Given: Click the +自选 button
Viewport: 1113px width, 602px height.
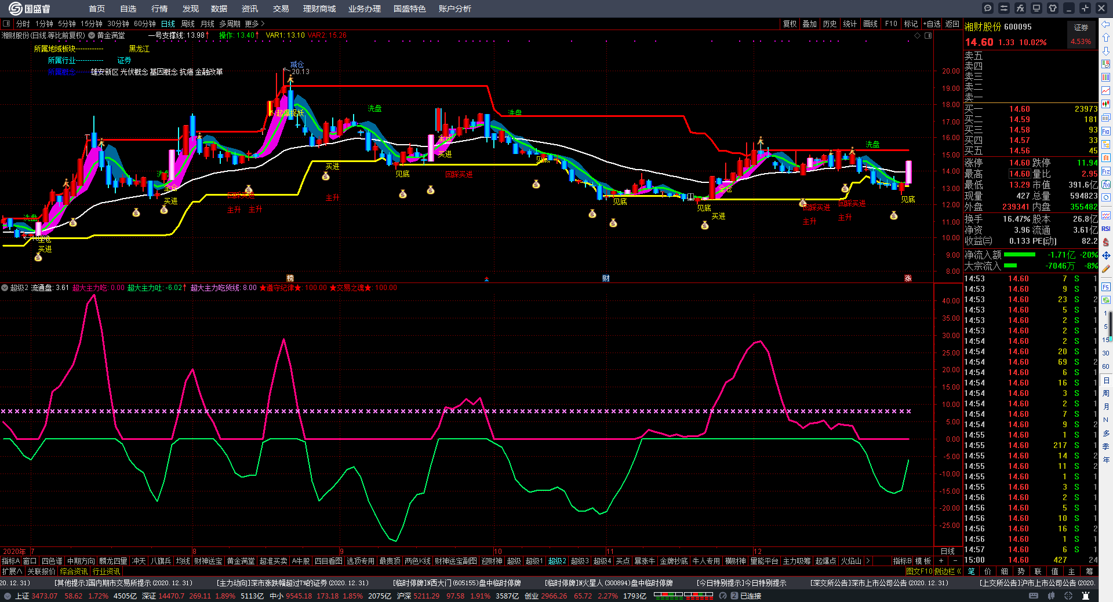Looking at the screenshot, I should pyautogui.click(x=932, y=24).
